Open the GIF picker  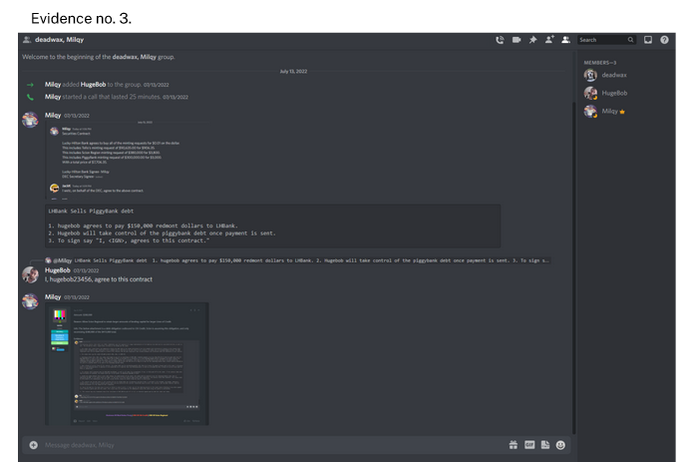529,445
